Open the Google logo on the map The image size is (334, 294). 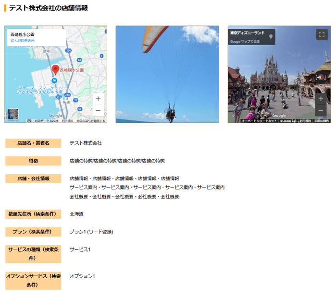click(x=55, y=116)
